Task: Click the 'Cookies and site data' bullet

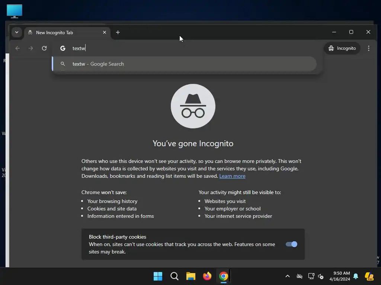Action: (x=112, y=209)
